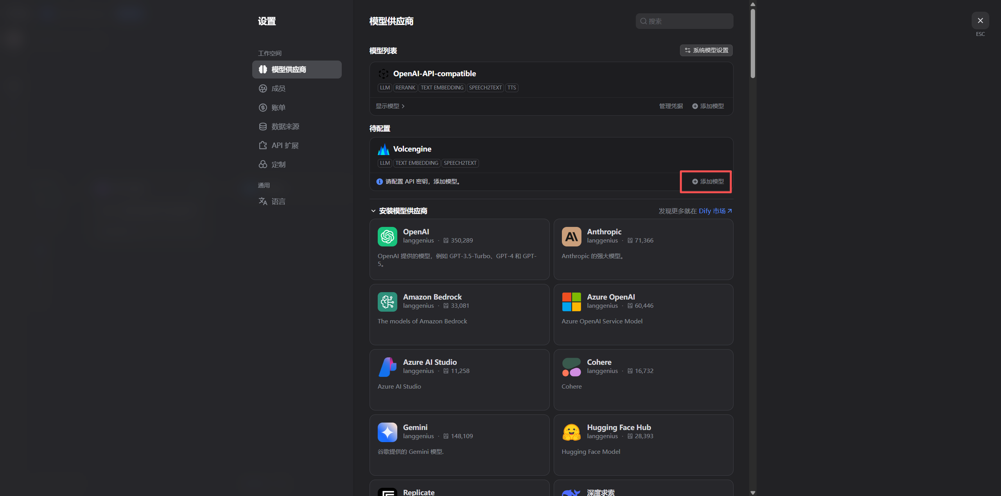
Task: Open the 语言 settings page
Action: pyautogui.click(x=278, y=202)
